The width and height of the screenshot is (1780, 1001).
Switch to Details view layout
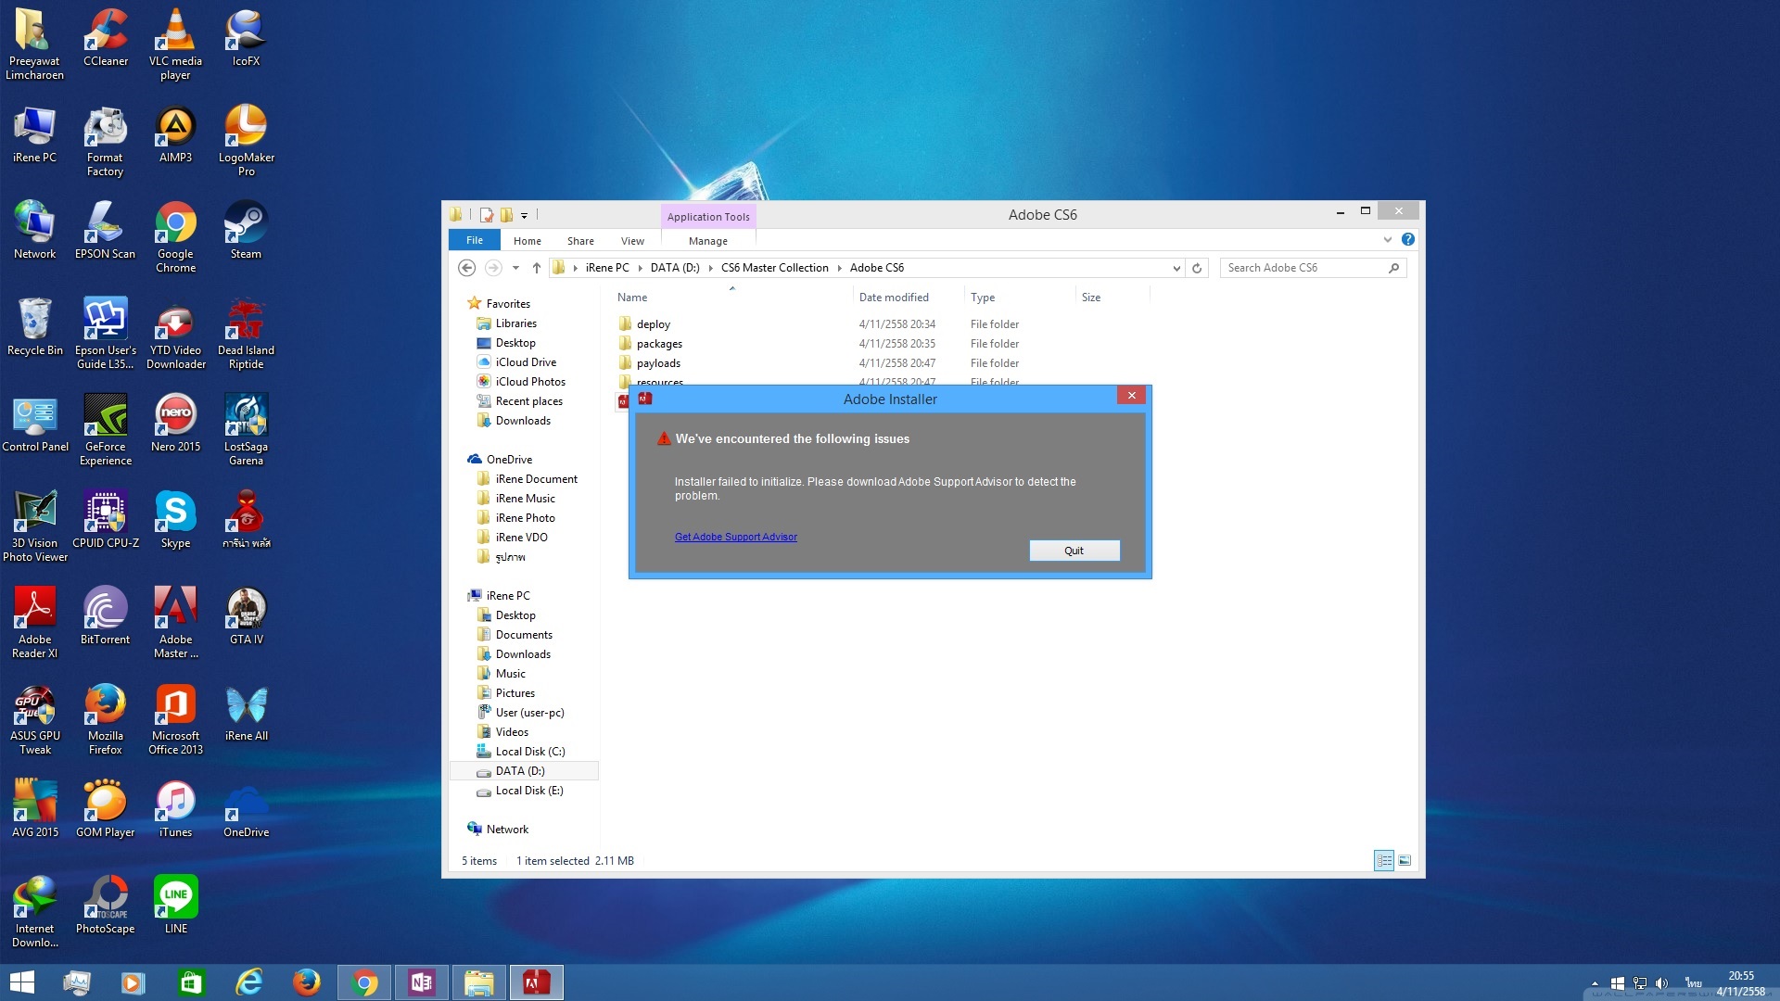(1383, 860)
